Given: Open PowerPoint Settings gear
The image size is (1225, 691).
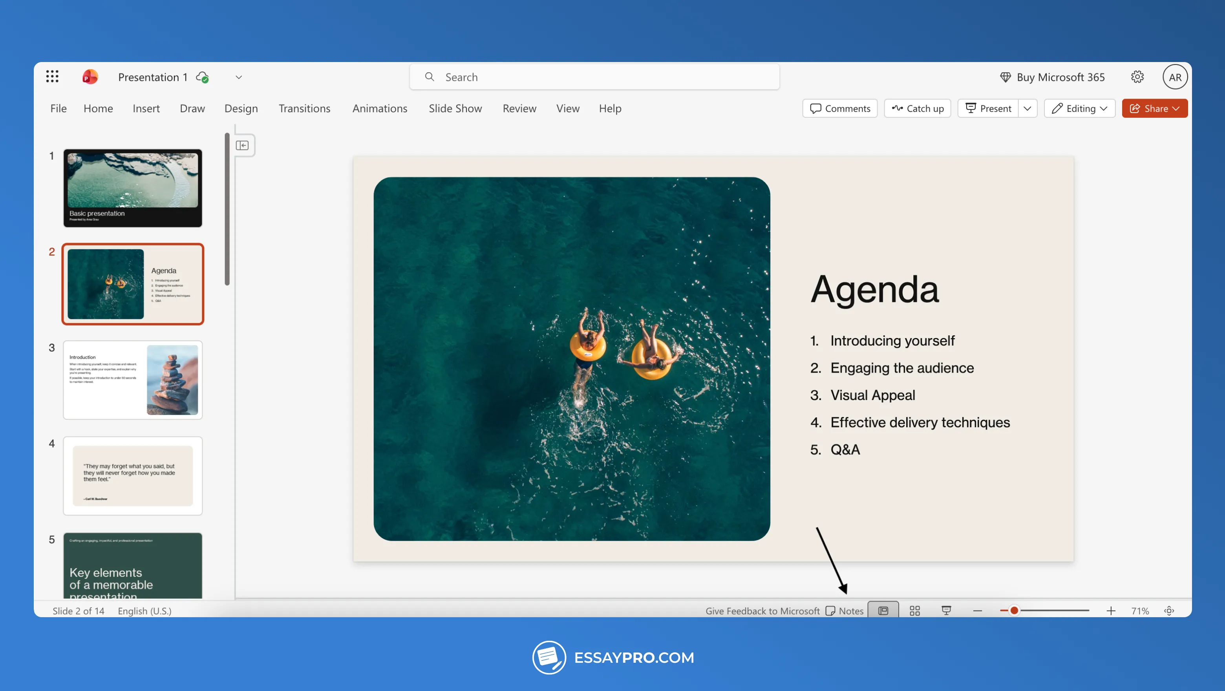Looking at the screenshot, I should (x=1137, y=77).
